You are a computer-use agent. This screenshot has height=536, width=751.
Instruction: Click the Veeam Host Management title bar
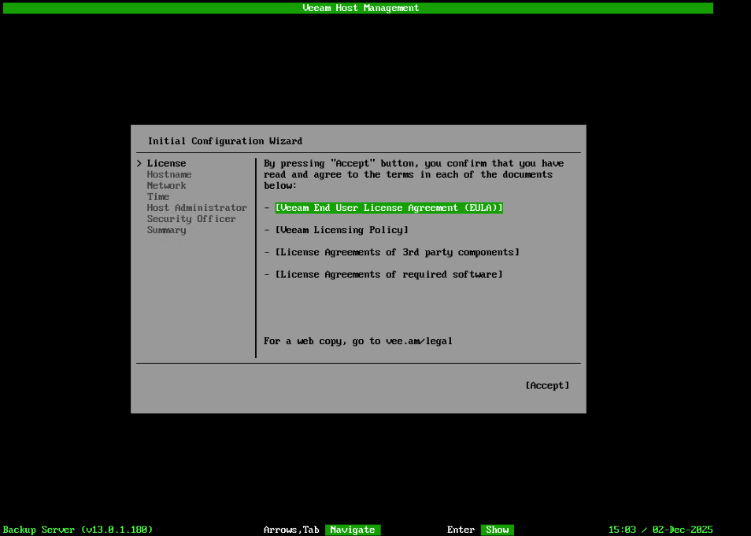(x=360, y=7)
